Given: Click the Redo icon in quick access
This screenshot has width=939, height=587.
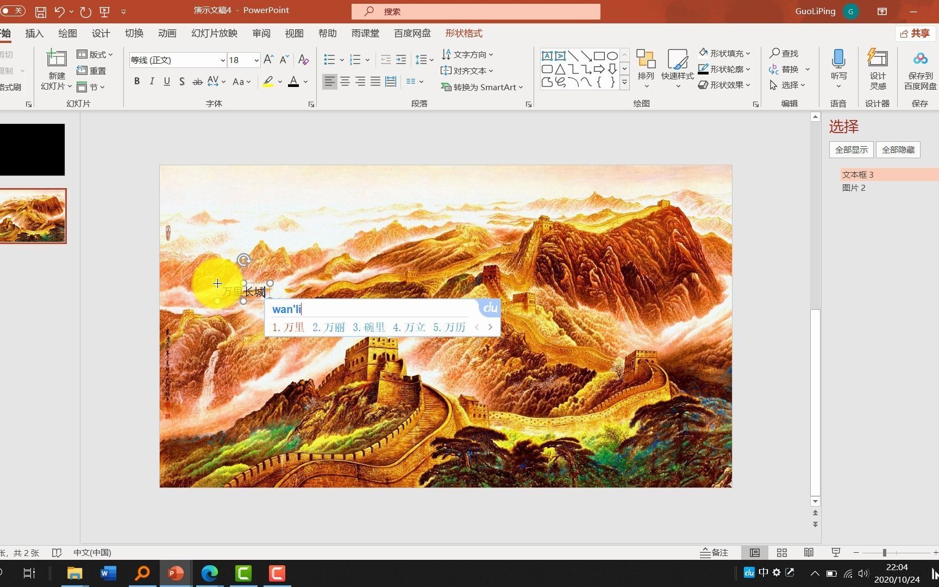Looking at the screenshot, I should coord(86,11).
